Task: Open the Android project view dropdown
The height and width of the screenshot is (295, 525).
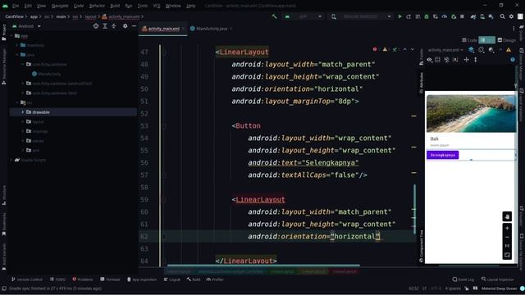Action: [x=26, y=26]
